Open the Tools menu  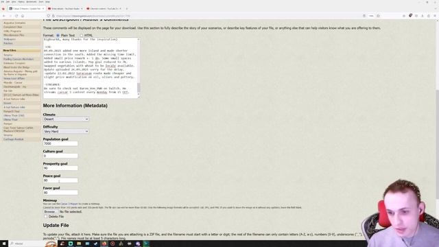[41, 1]
